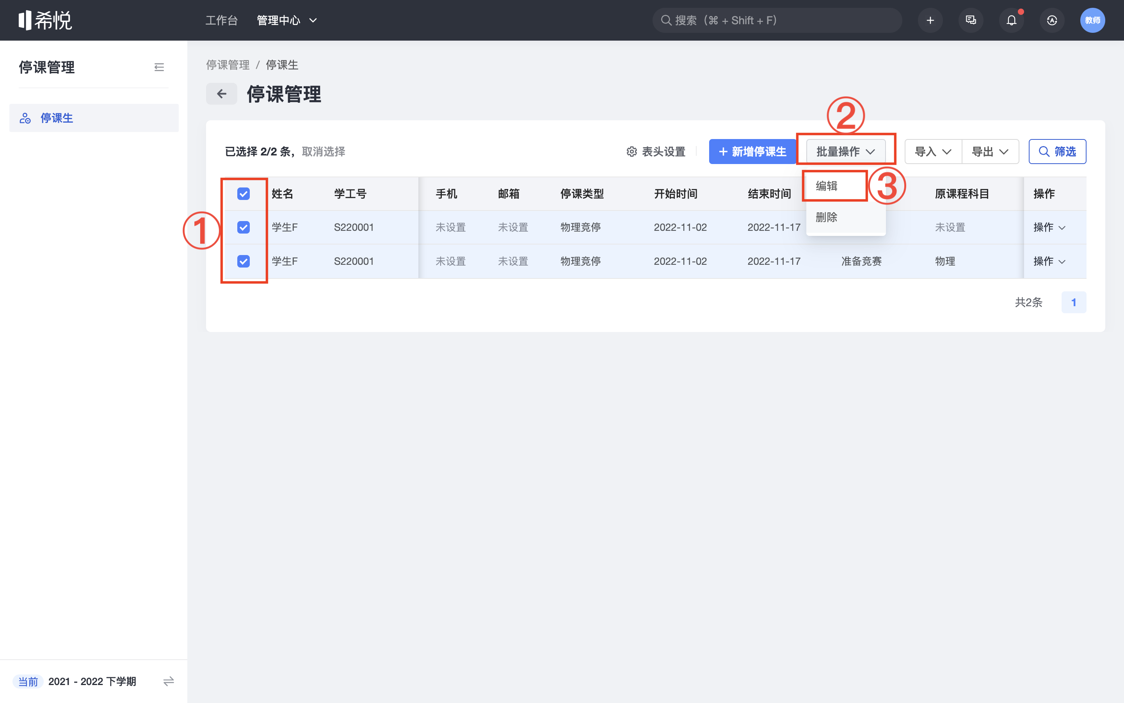Click the back arrow button
Viewport: 1124px width, 703px height.
[222, 94]
